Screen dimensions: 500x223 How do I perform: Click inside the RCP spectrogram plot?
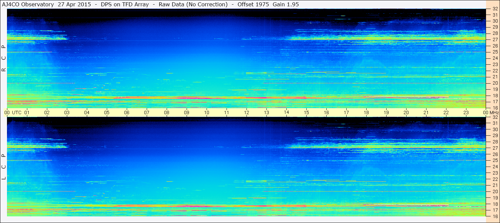[247, 58]
